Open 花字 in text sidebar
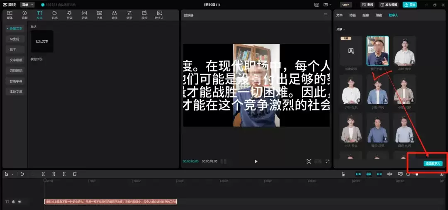 15,50
